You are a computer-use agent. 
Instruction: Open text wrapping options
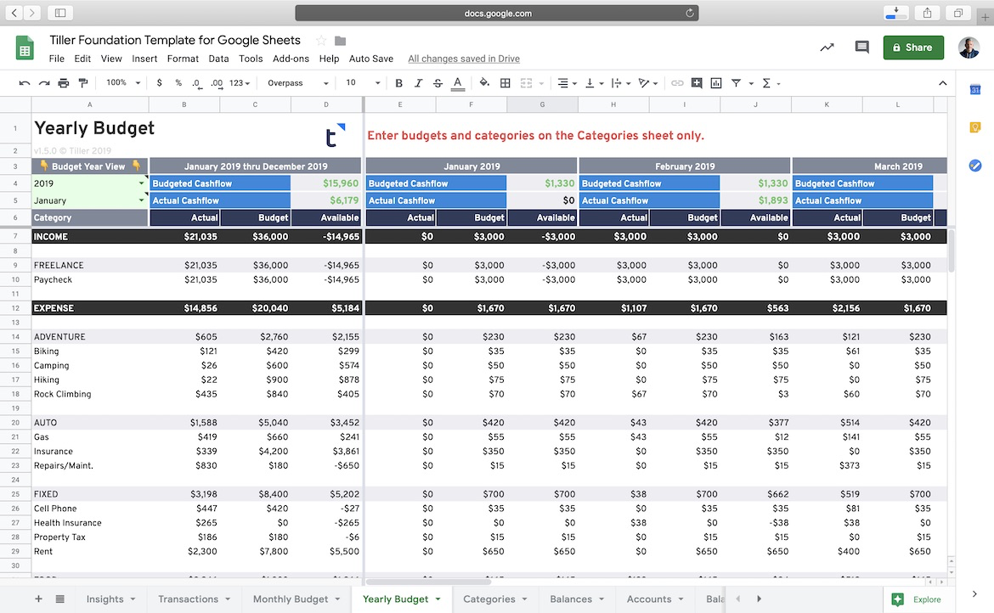pos(620,83)
